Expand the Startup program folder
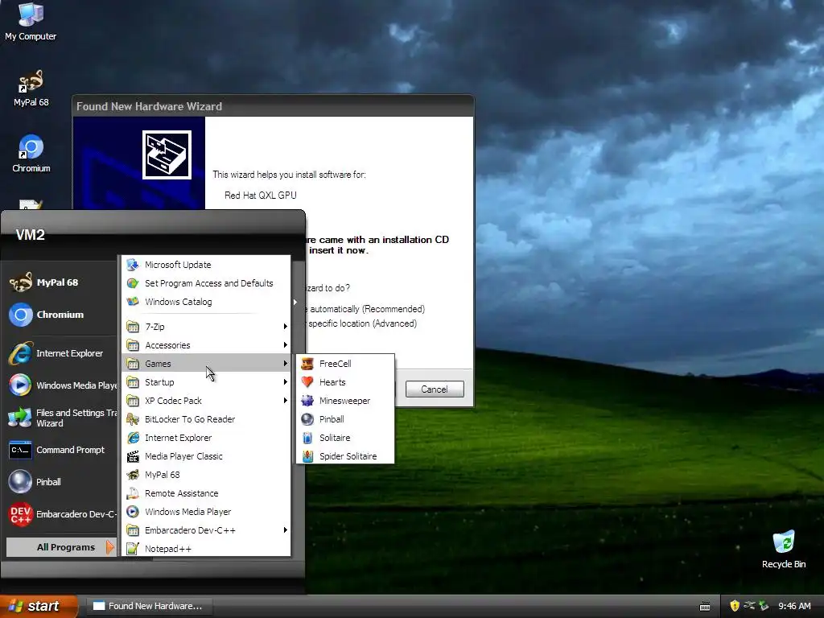Viewport: 824px width, 618px height. [206, 382]
